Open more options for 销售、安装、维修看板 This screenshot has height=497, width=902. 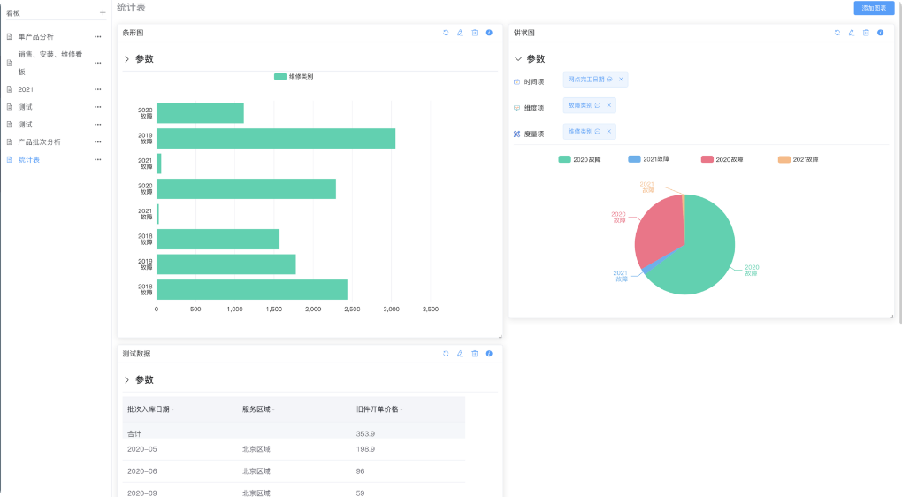pyautogui.click(x=98, y=64)
